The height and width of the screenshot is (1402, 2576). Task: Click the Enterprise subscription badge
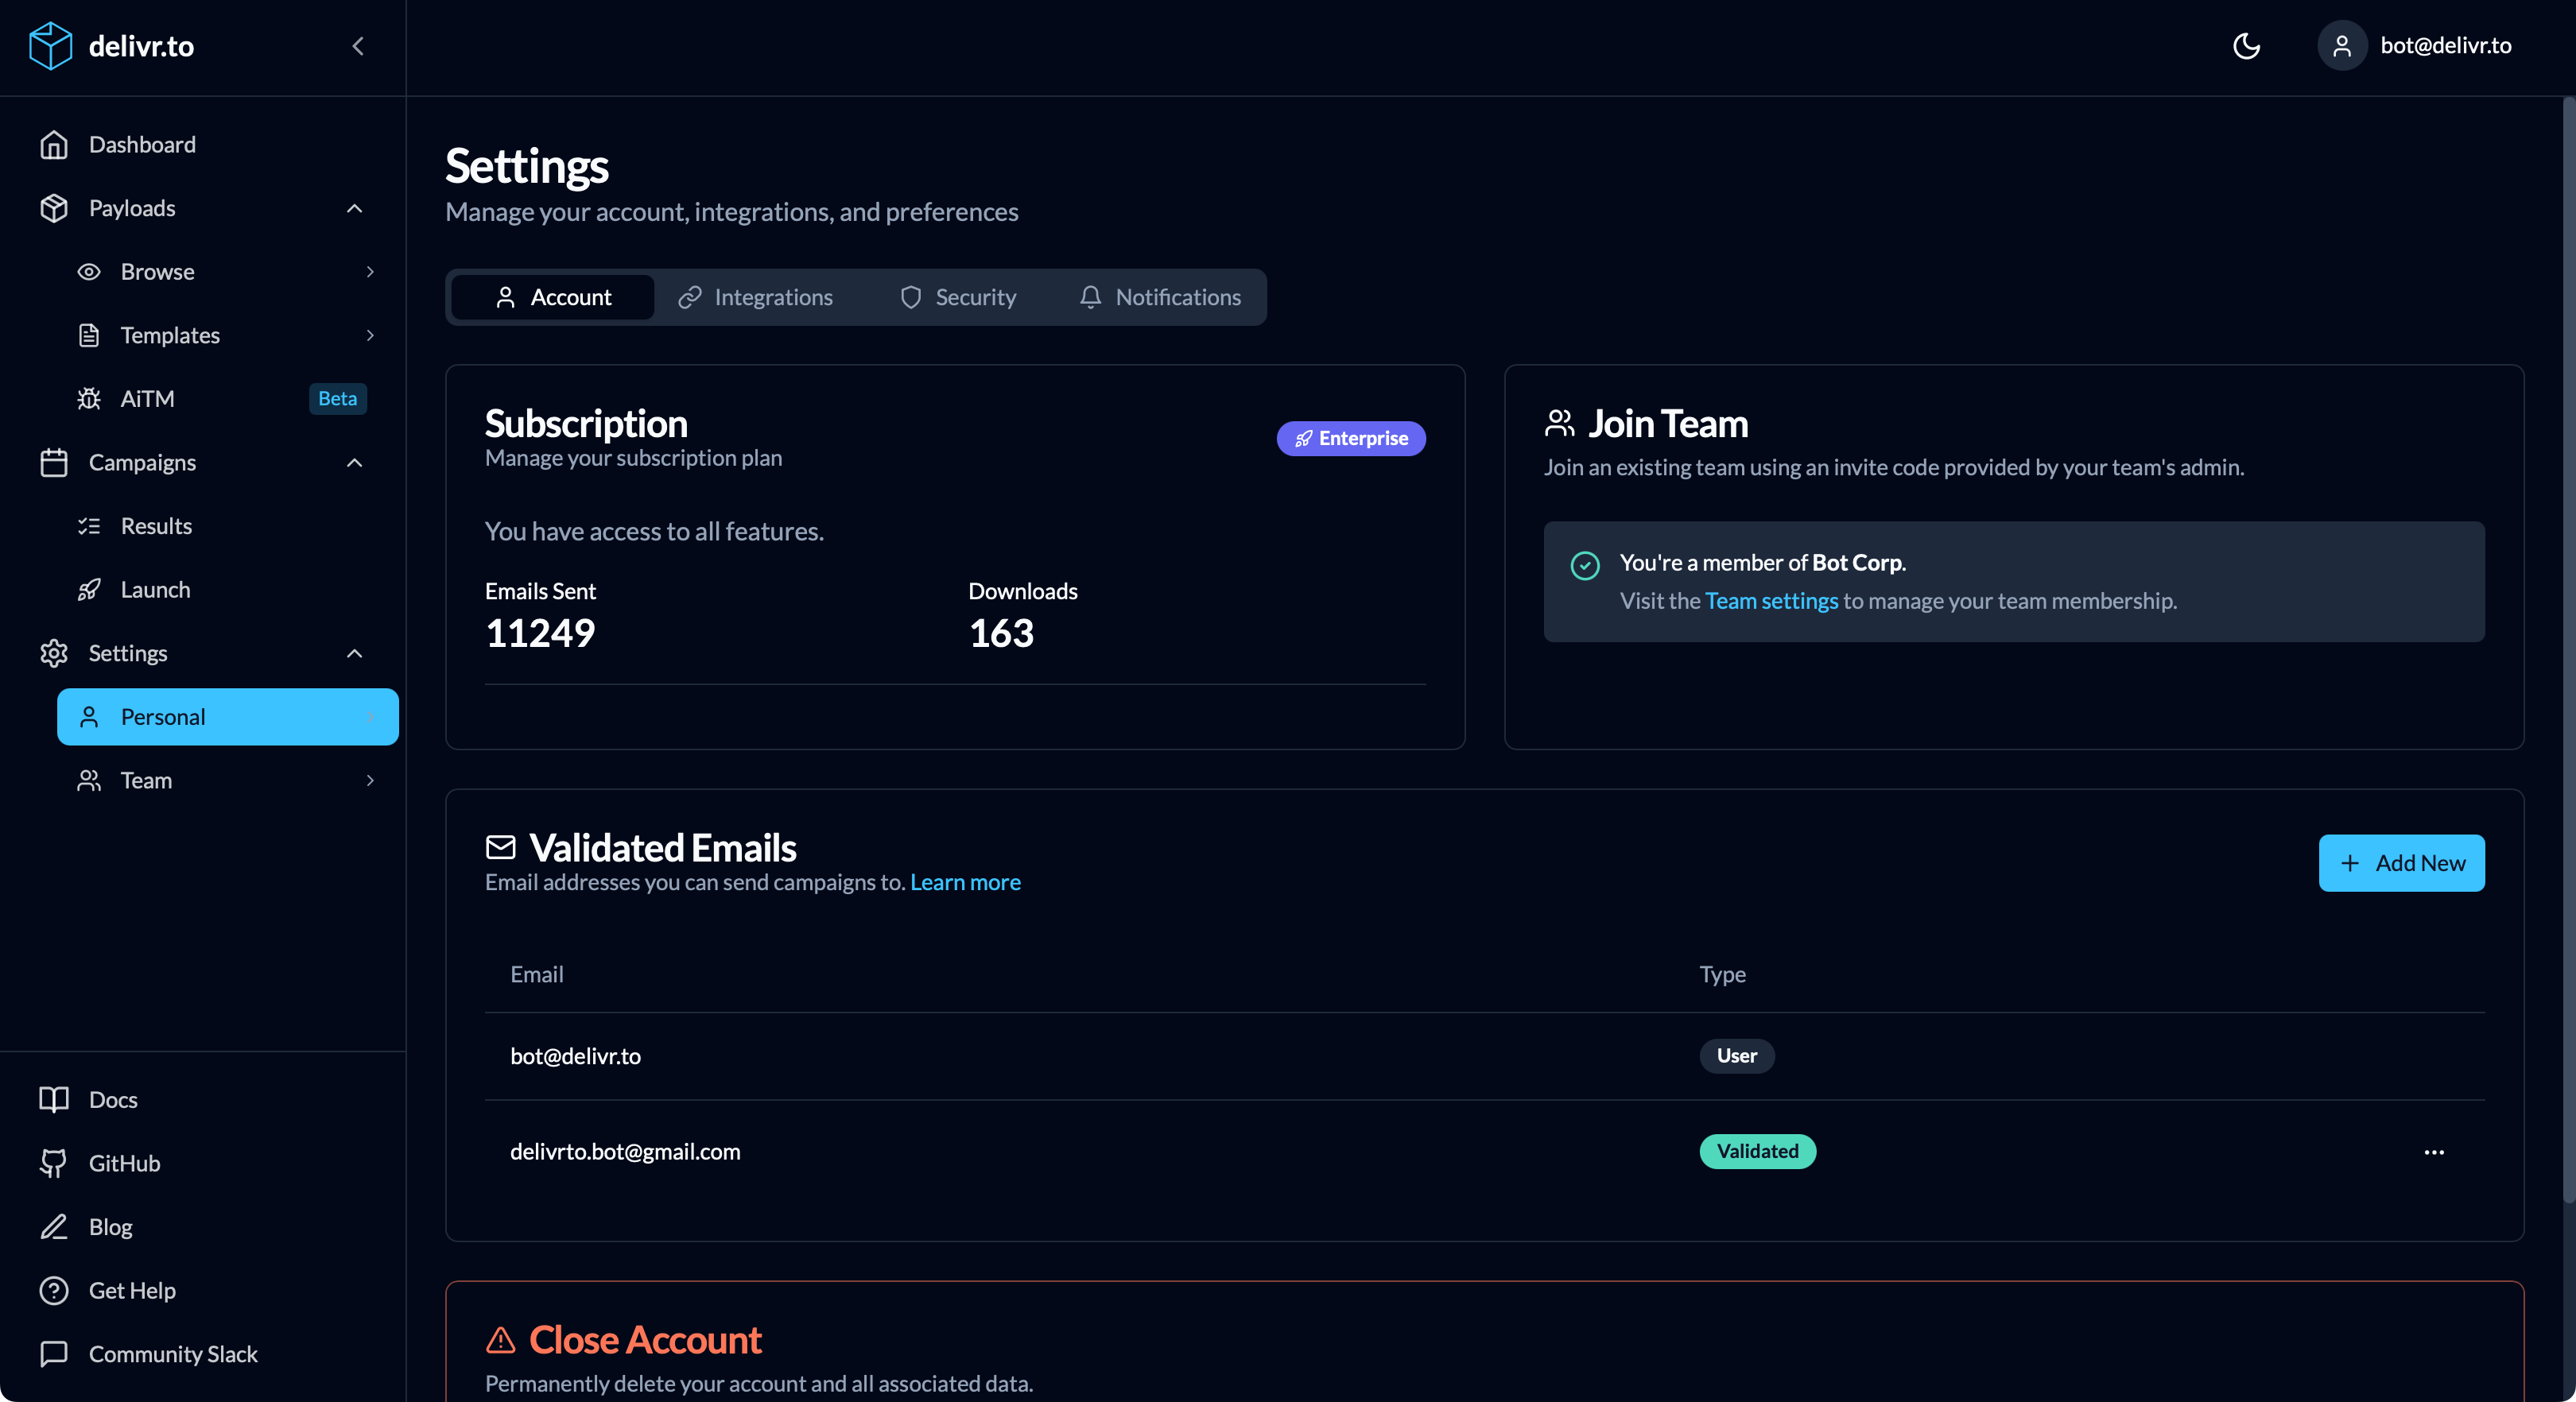1350,438
